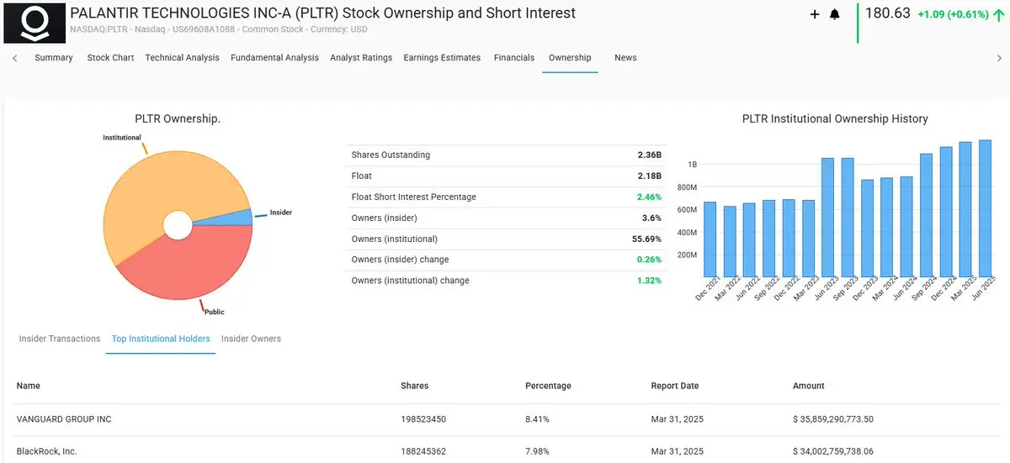This screenshot has height=463, width=1010.
Task: Click BlackRock's 7.98% percentage
Action: coord(537,451)
